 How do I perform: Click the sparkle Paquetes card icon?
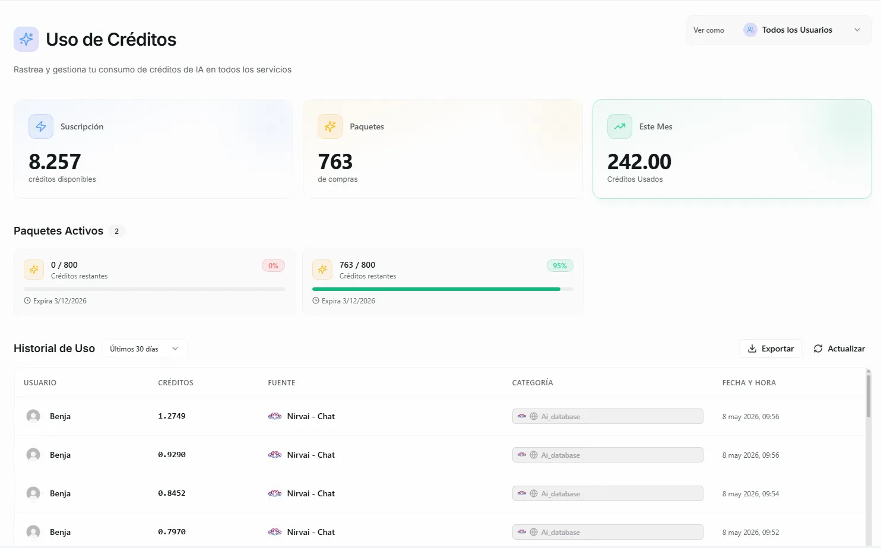click(x=330, y=126)
